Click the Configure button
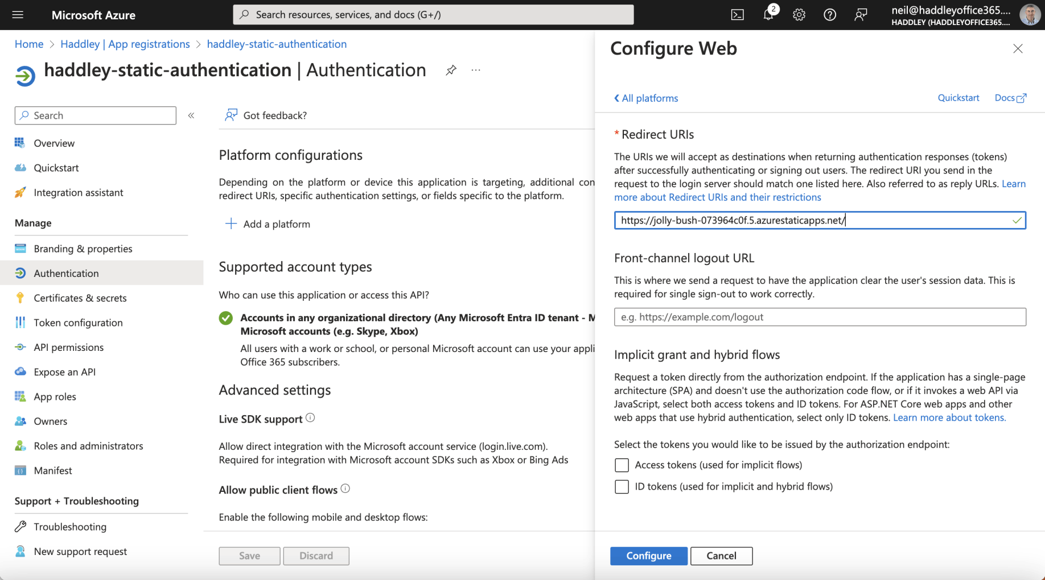Image resolution: width=1045 pixels, height=580 pixels. pyautogui.click(x=648, y=556)
